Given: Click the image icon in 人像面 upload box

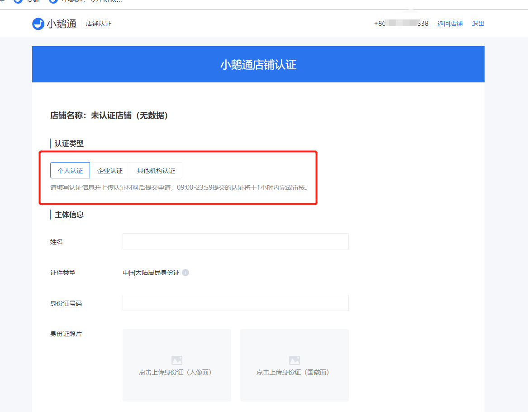Looking at the screenshot, I should point(177,360).
